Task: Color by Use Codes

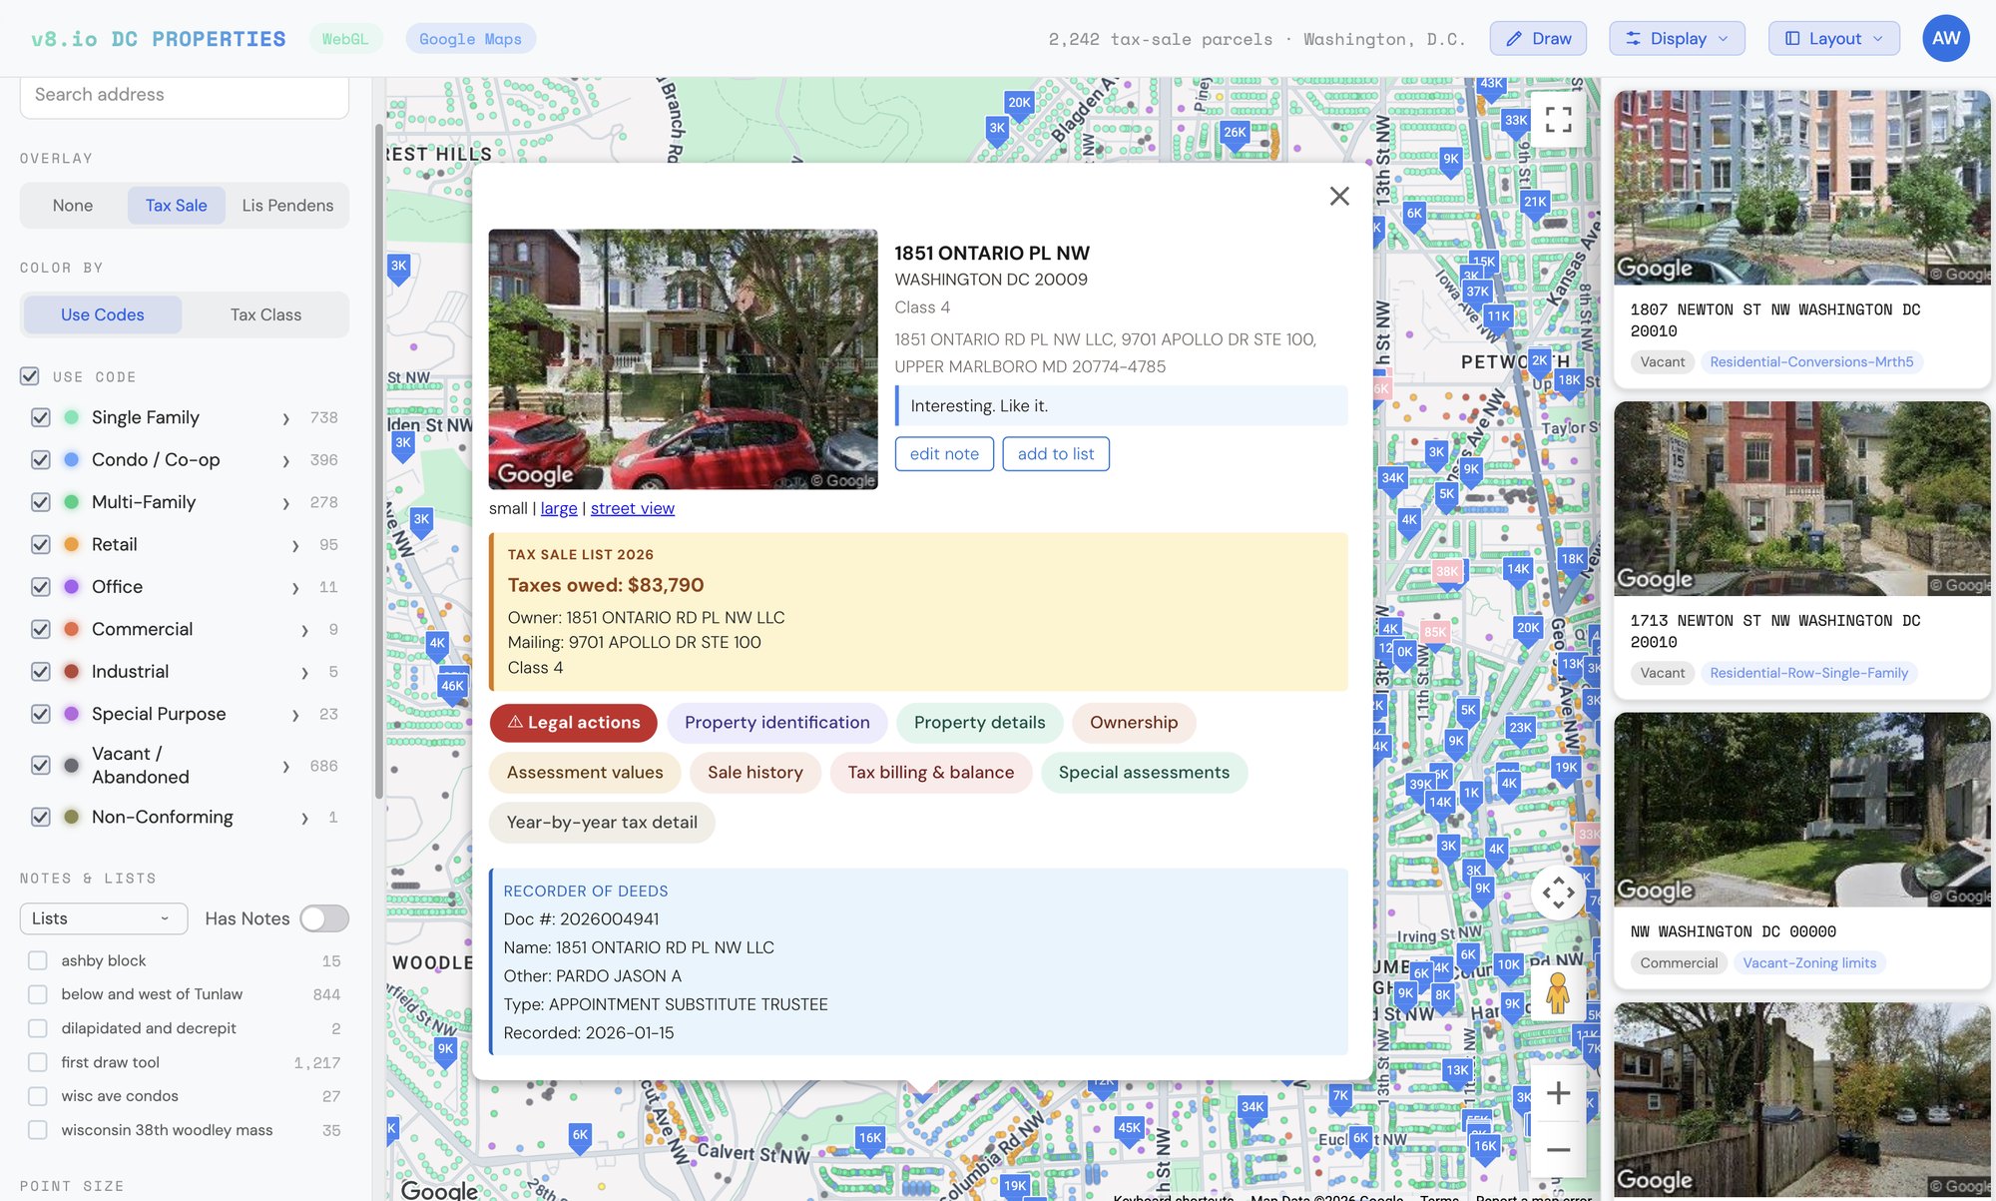Action: pos(102,314)
